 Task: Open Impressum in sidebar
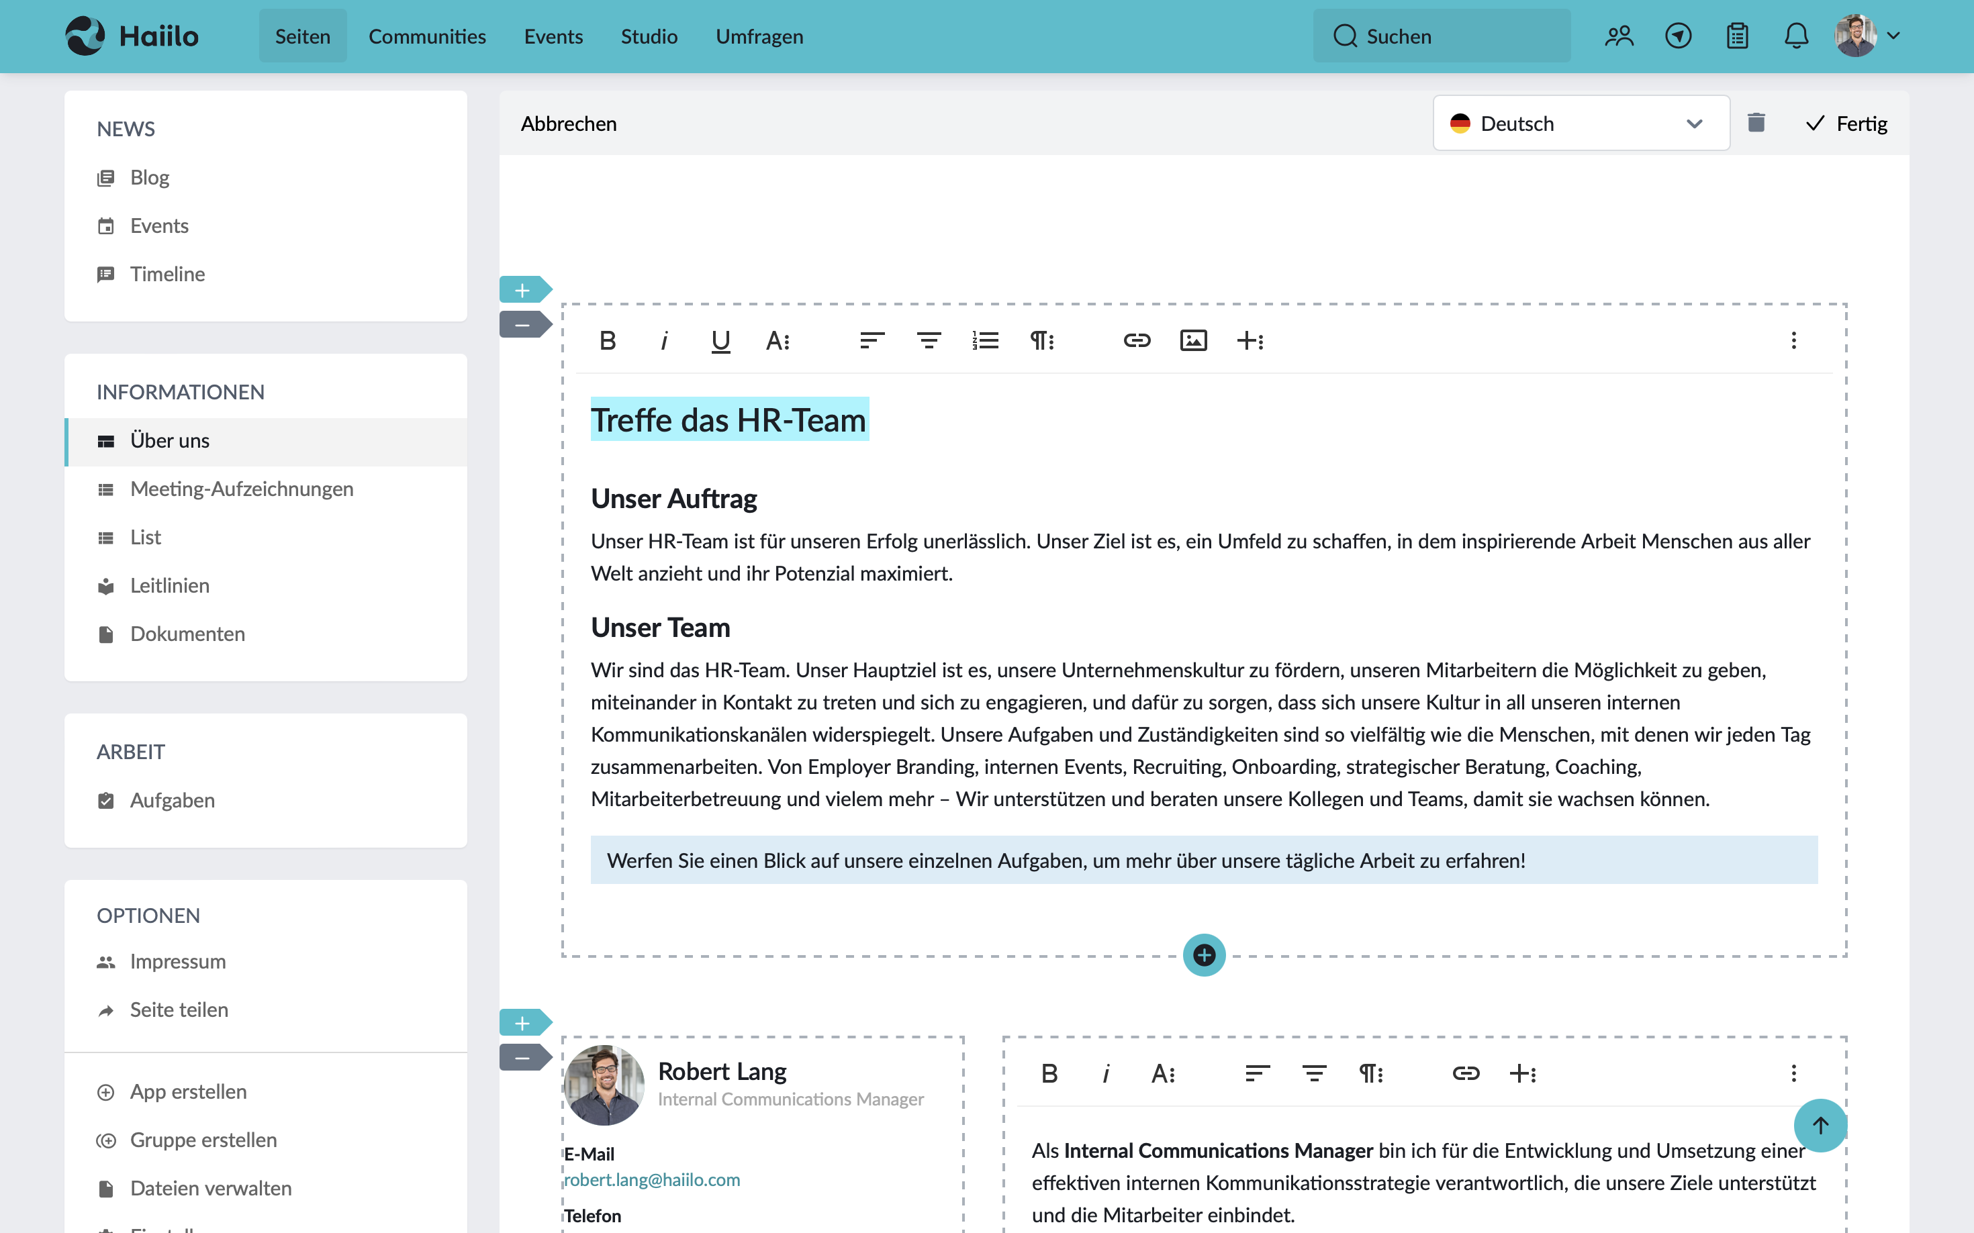pos(265,961)
